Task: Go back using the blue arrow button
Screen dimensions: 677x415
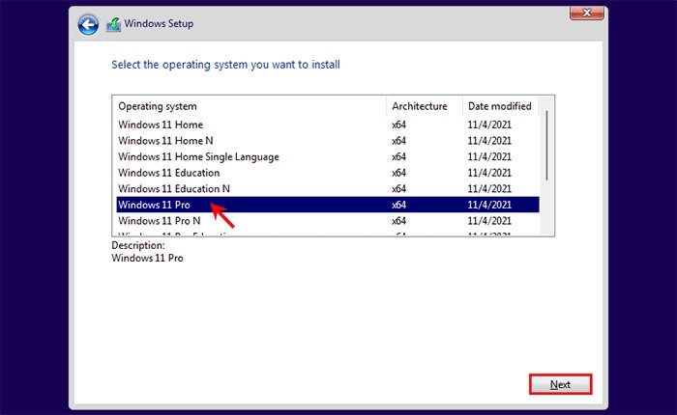Action: [88, 25]
